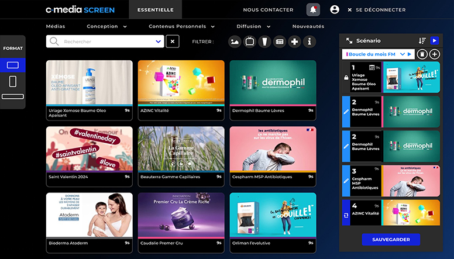Select the Beauterra Gamme Capillaires card
Viewport: 454px width, 259px height.
click(181, 157)
